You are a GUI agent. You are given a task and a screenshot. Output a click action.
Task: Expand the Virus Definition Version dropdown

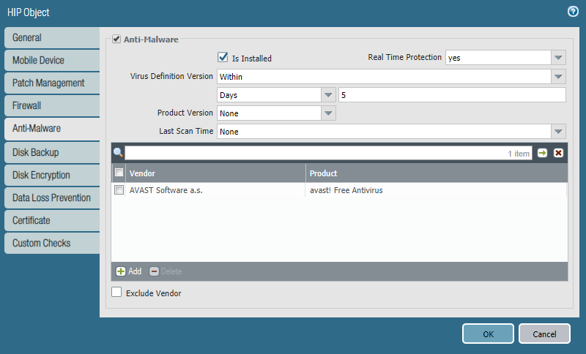pyautogui.click(x=558, y=76)
